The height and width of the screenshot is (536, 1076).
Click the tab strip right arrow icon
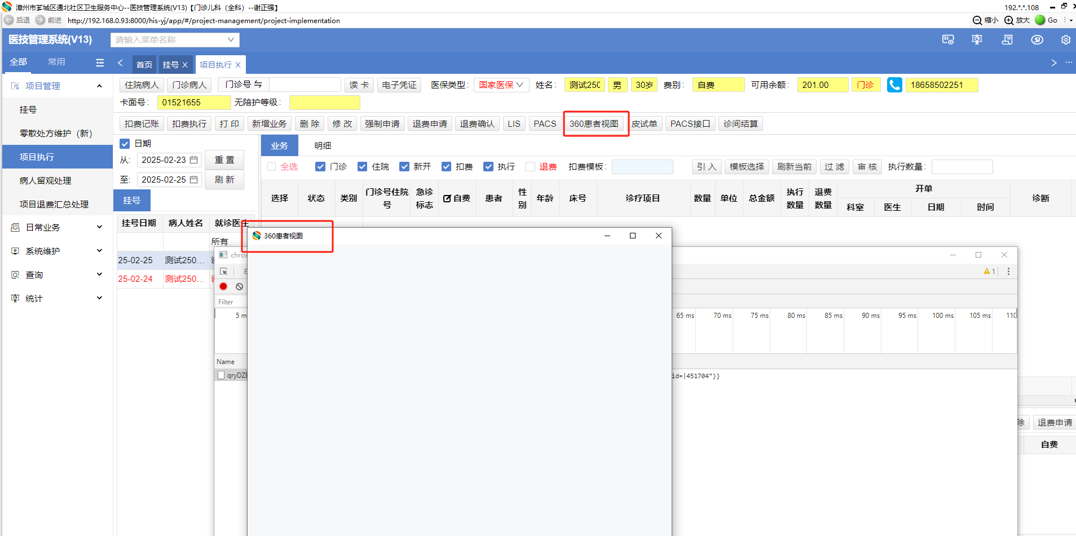[x=1054, y=63]
